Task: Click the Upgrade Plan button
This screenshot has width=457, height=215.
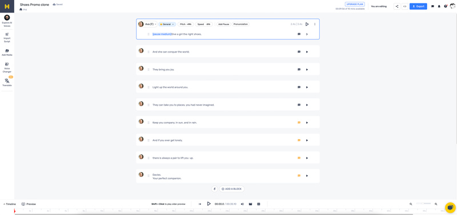Action: point(355,5)
